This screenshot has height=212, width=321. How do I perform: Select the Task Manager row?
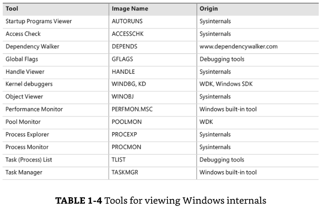pos(160,173)
